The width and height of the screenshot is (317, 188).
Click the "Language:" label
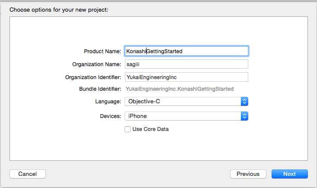point(108,102)
